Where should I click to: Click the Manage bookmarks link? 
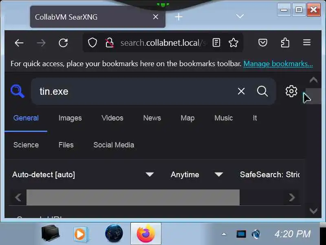(x=278, y=64)
